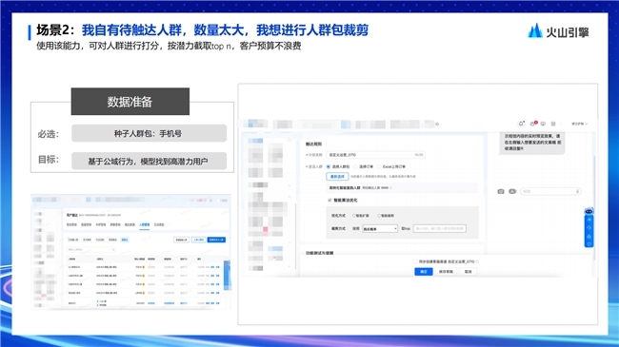Open the notification bell icon with red dot

coord(521,124)
